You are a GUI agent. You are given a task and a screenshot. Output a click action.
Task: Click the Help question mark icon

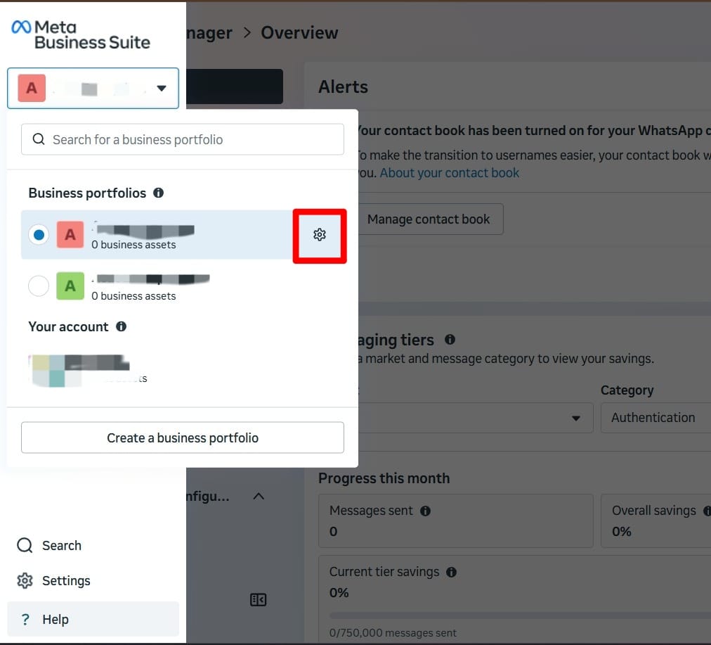pos(25,619)
